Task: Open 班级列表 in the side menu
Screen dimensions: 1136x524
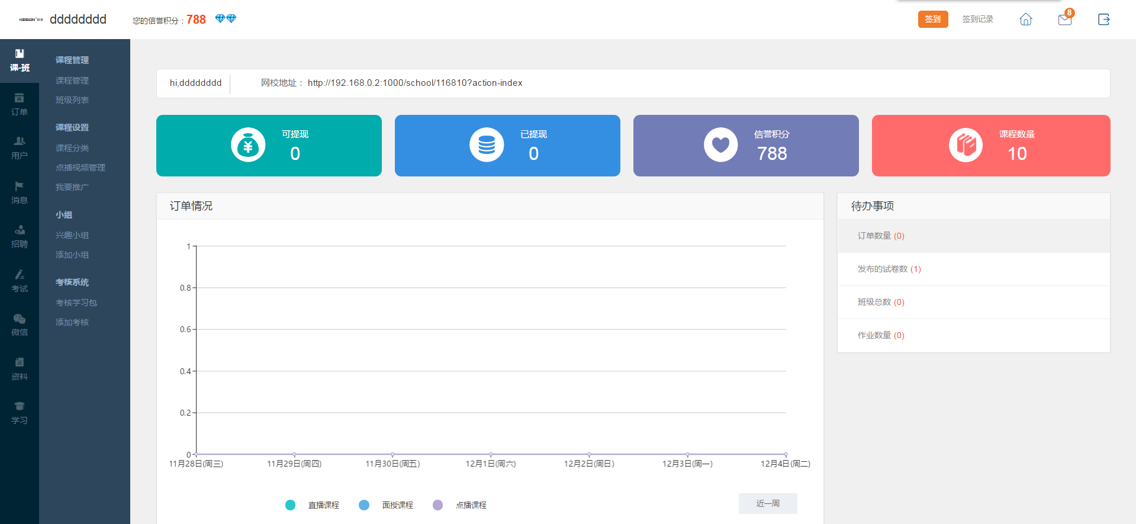Action: (72, 100)
